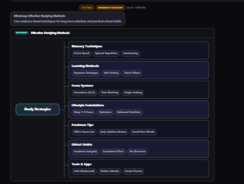
Task: Select the Office Hours Use chip
Action: click(84, 132)
